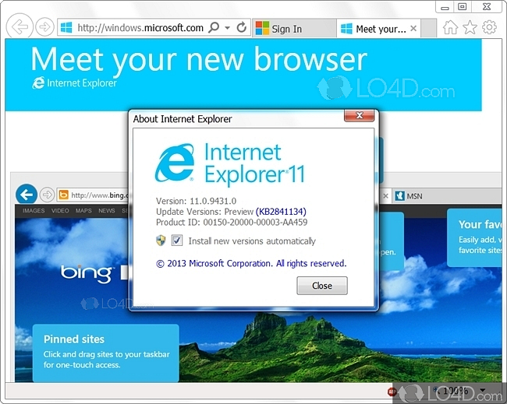Close the About Internet Explorer dialog with X

click(360, 115)
